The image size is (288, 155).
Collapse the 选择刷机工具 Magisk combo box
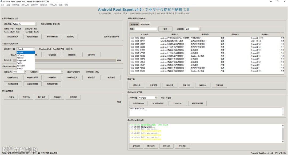(x=34, y=49)
